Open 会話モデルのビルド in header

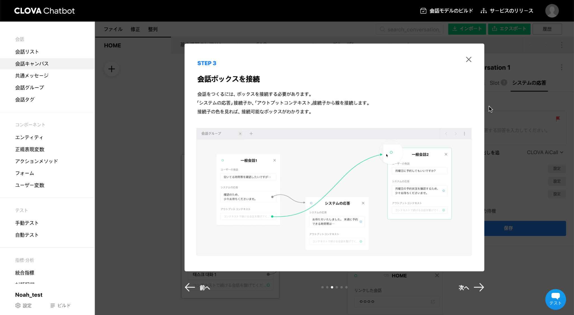click(x=447, y=11)
